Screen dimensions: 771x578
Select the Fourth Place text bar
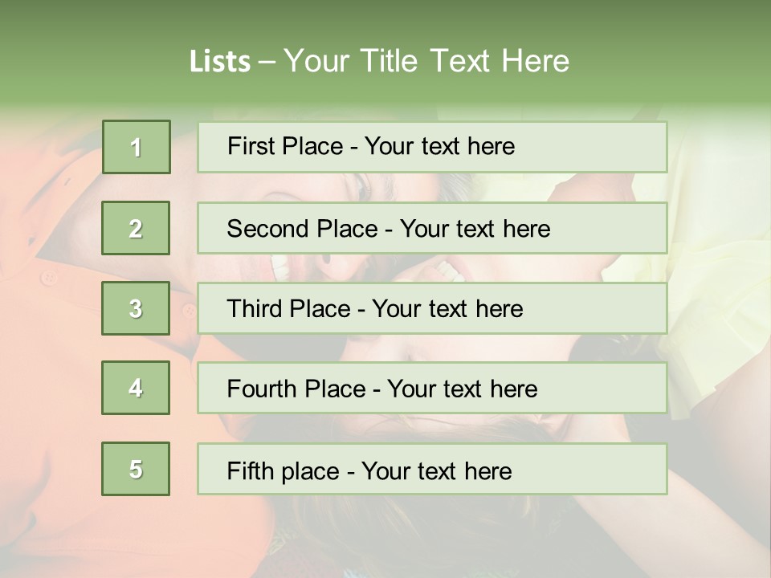pyautogui.click(x=432, y=389)
